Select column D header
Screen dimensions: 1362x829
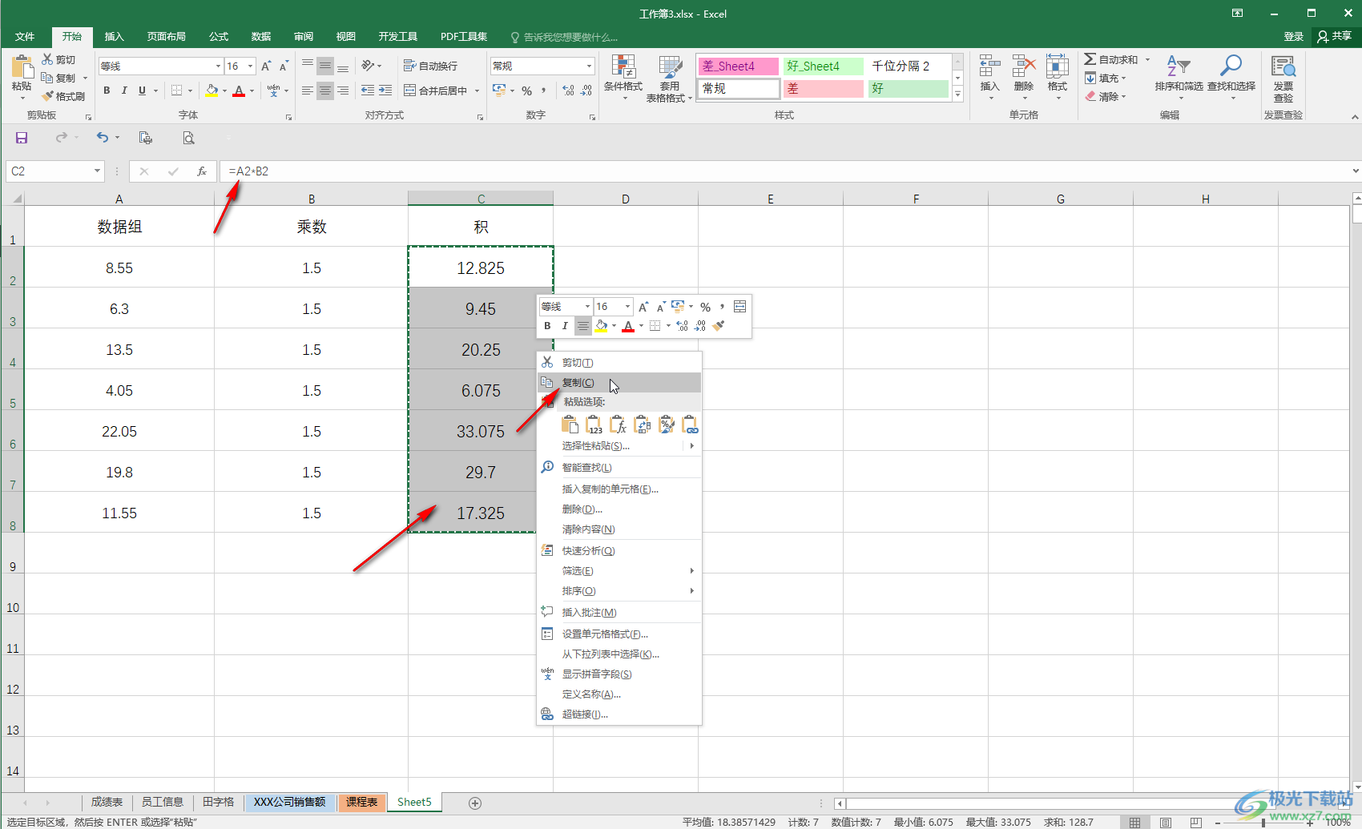click(x=625, y=199)
